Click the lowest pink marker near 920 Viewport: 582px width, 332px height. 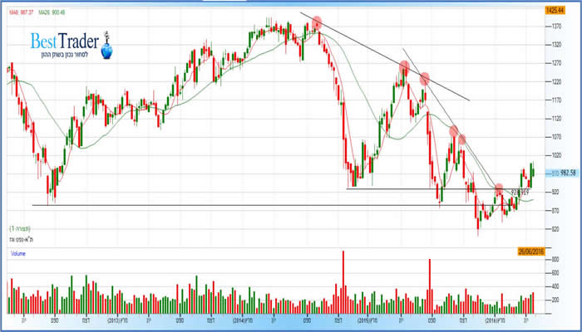499,190
